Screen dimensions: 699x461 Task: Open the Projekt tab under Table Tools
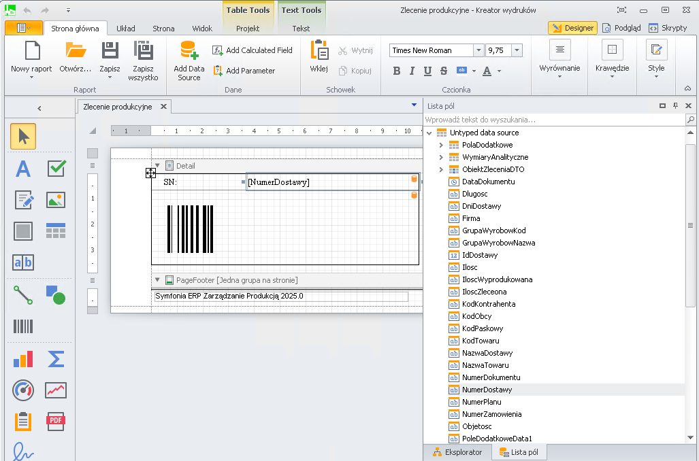[248, 29]
